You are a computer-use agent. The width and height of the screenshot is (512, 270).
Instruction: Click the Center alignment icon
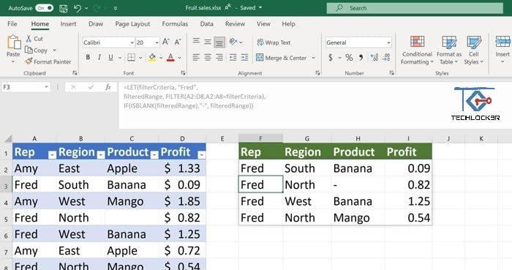208,58
